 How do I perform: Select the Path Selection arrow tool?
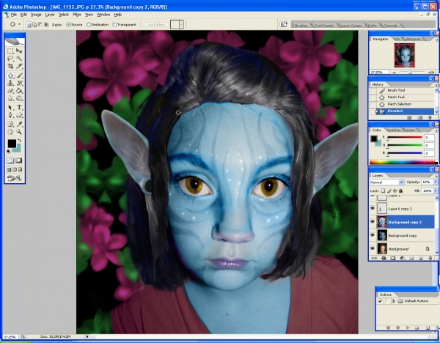point(10,108)
